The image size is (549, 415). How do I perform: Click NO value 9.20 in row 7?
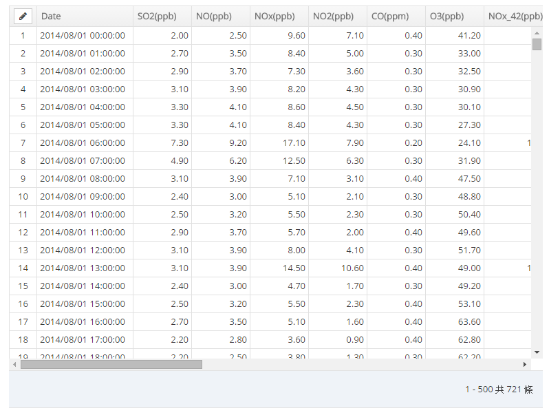[221, 143]
